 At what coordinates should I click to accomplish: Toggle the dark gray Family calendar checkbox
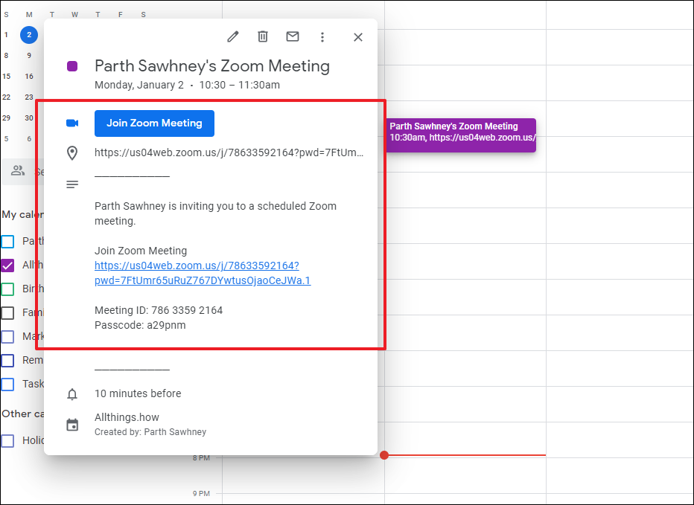point(7,313)
